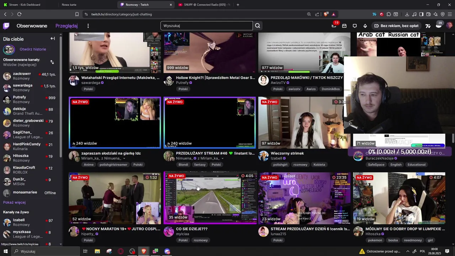
Task: Open the Windows Start menu
Action: [6, 251]
